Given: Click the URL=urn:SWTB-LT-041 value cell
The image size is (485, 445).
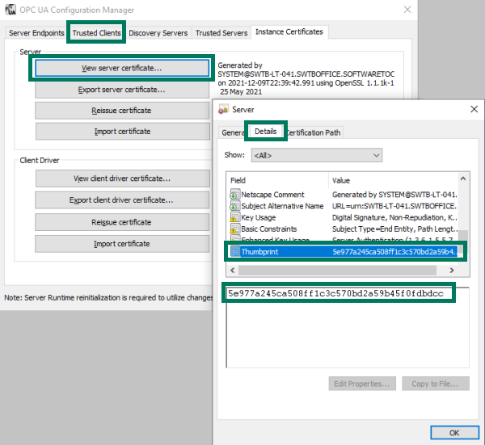Looking at the screenshot, I should click(x=394, y=206).
